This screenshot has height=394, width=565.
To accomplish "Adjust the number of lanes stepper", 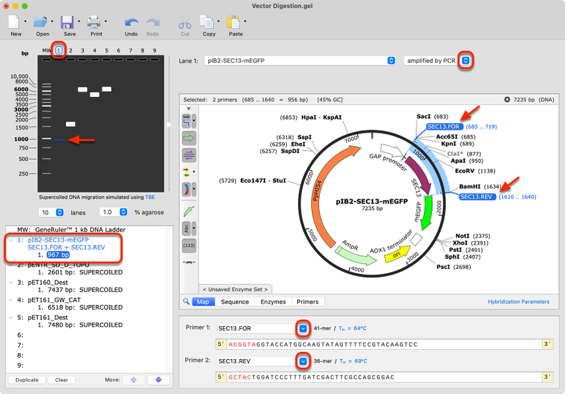I will coord(60,213).
